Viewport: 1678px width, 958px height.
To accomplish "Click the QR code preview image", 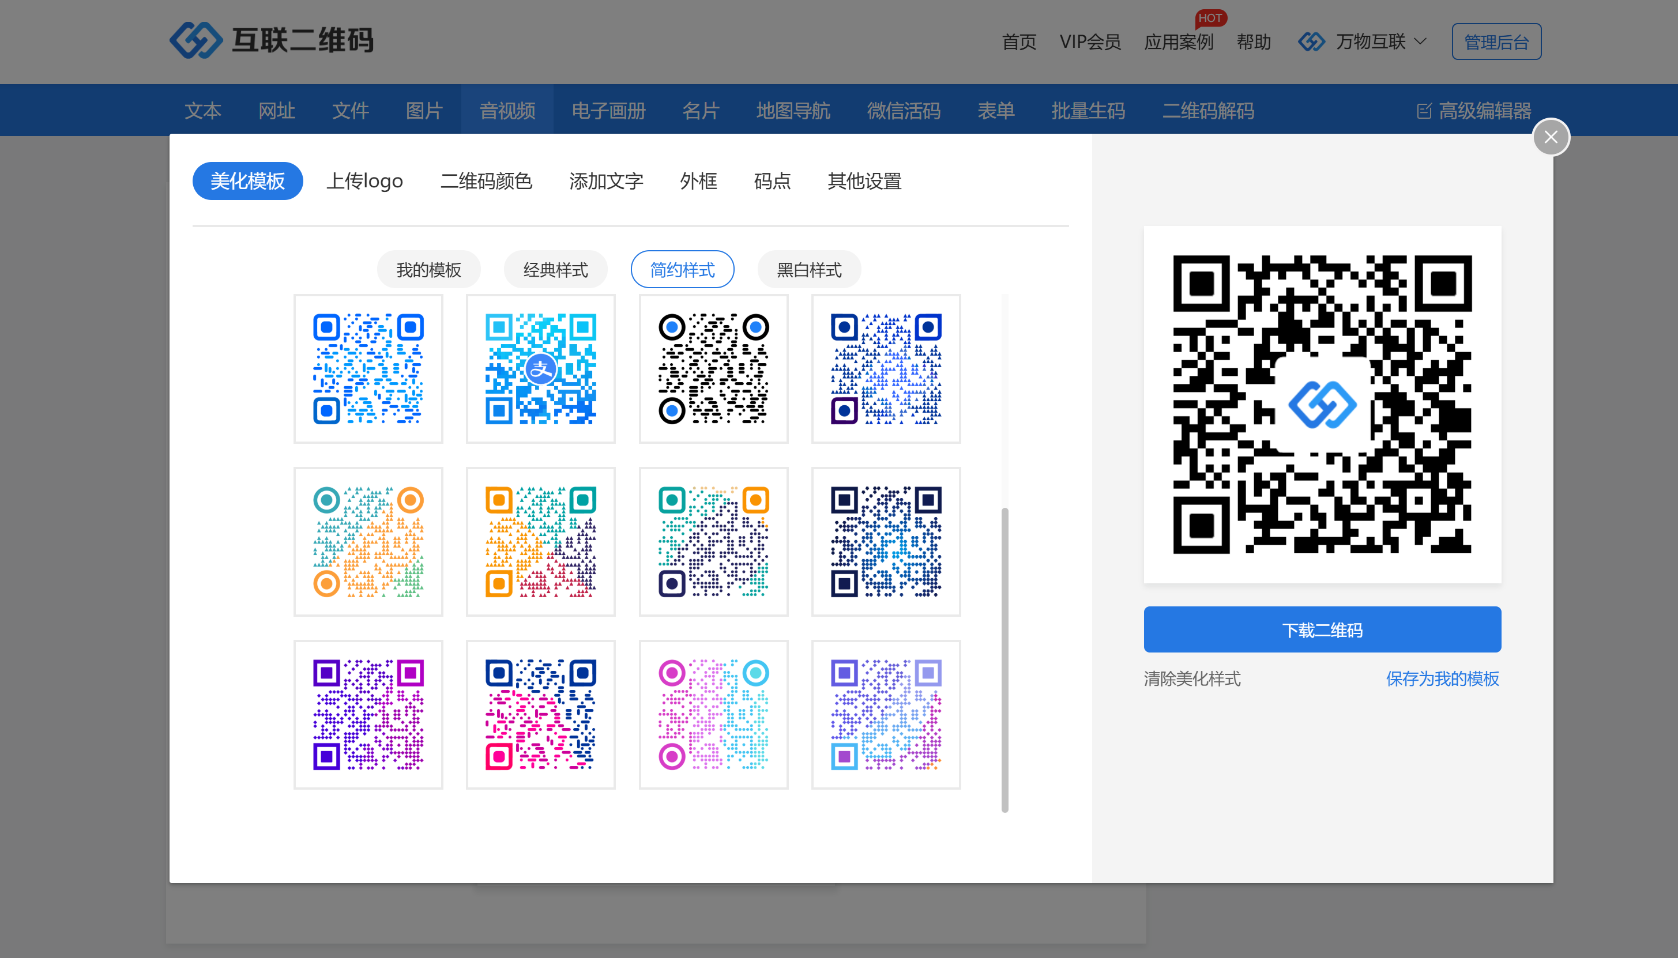I will (1322, 404).
